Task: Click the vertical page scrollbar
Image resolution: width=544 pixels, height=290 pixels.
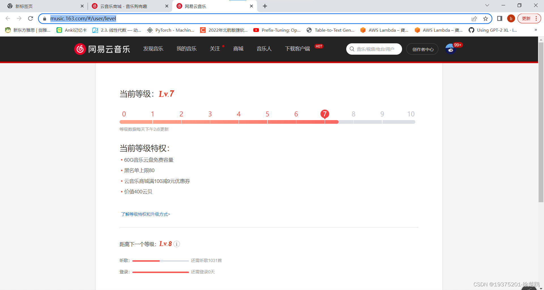Action: click(x=541, y=122)
